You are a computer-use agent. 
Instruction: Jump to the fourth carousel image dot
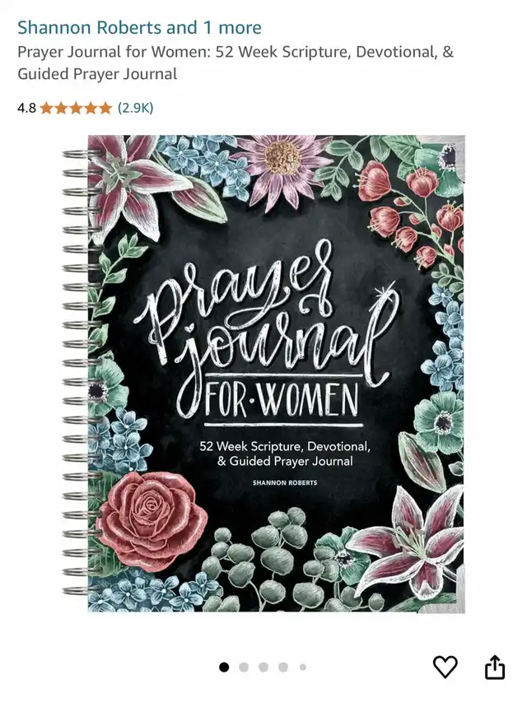coord(283,667)
